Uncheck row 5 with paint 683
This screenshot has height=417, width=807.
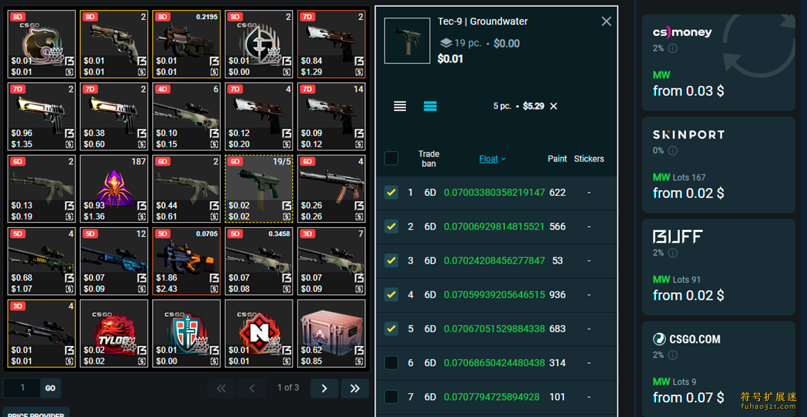(391, 329)
